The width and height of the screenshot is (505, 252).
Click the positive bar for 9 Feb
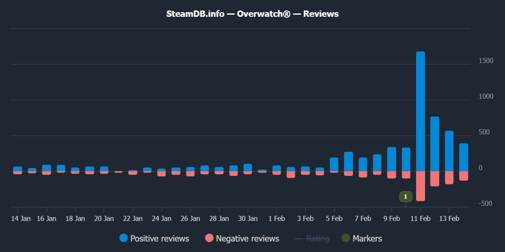pyautogui.click(x=391, y=159)
